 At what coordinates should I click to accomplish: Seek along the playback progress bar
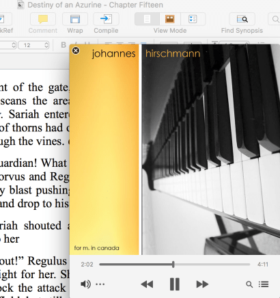coord(175,265)
